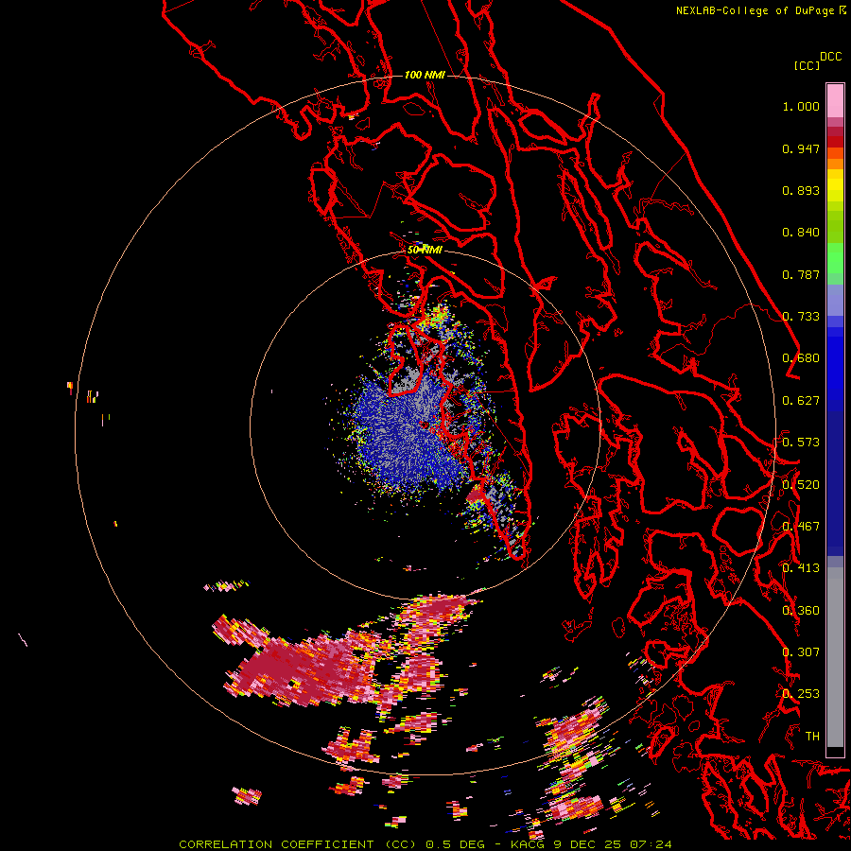This screenshot has width=851, height=851.
Task: Click the 0.680 scale value
Action: coord(801,358)
